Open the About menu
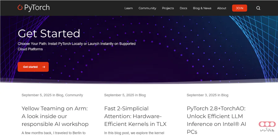 click(221, 8)
